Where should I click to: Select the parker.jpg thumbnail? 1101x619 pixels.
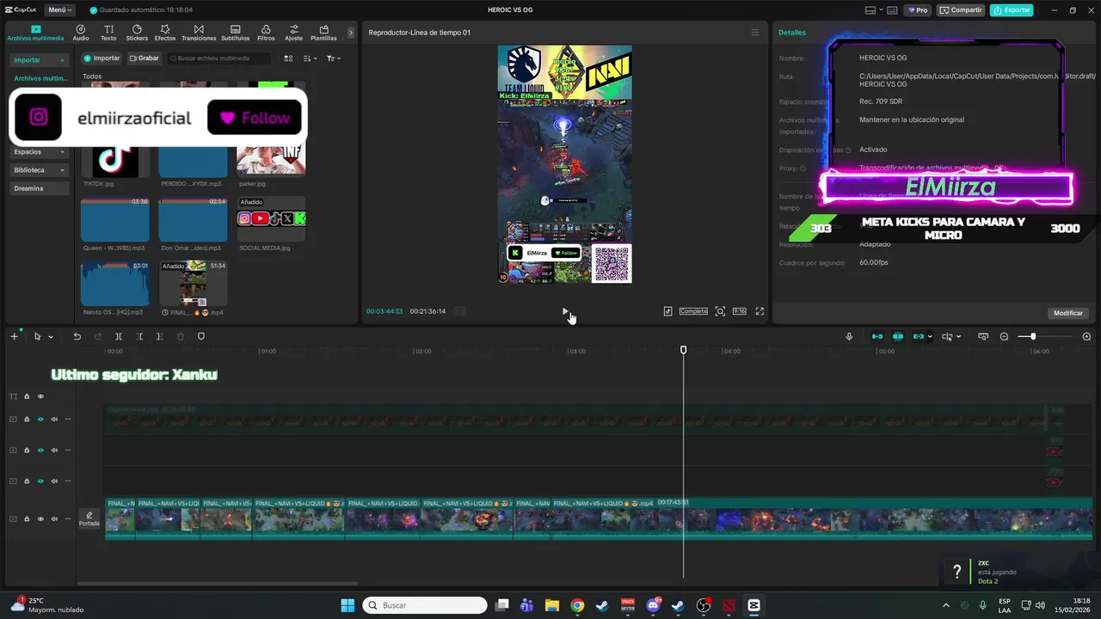(x=271, y=160)
